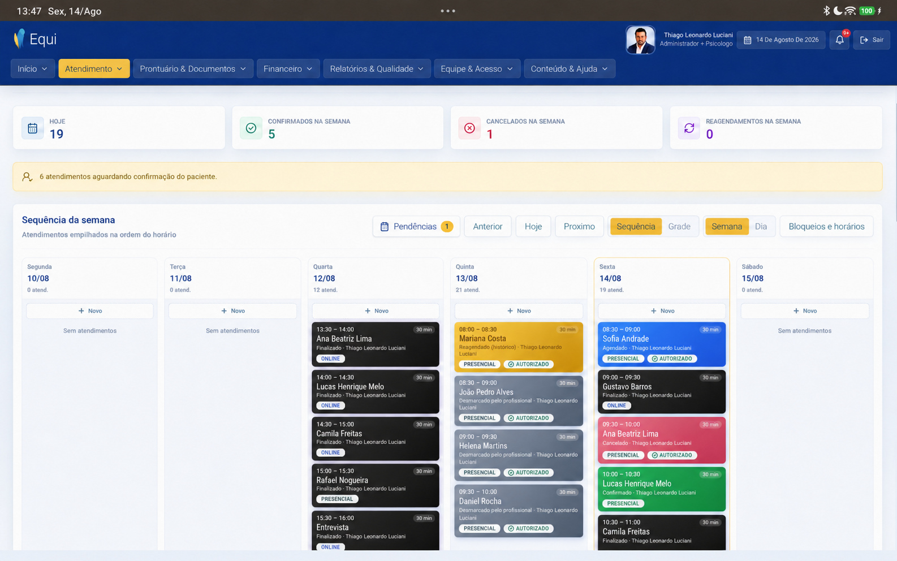Go to Proximo week
The width and height of the screenshot is (897, 561).
click(579, 226)
